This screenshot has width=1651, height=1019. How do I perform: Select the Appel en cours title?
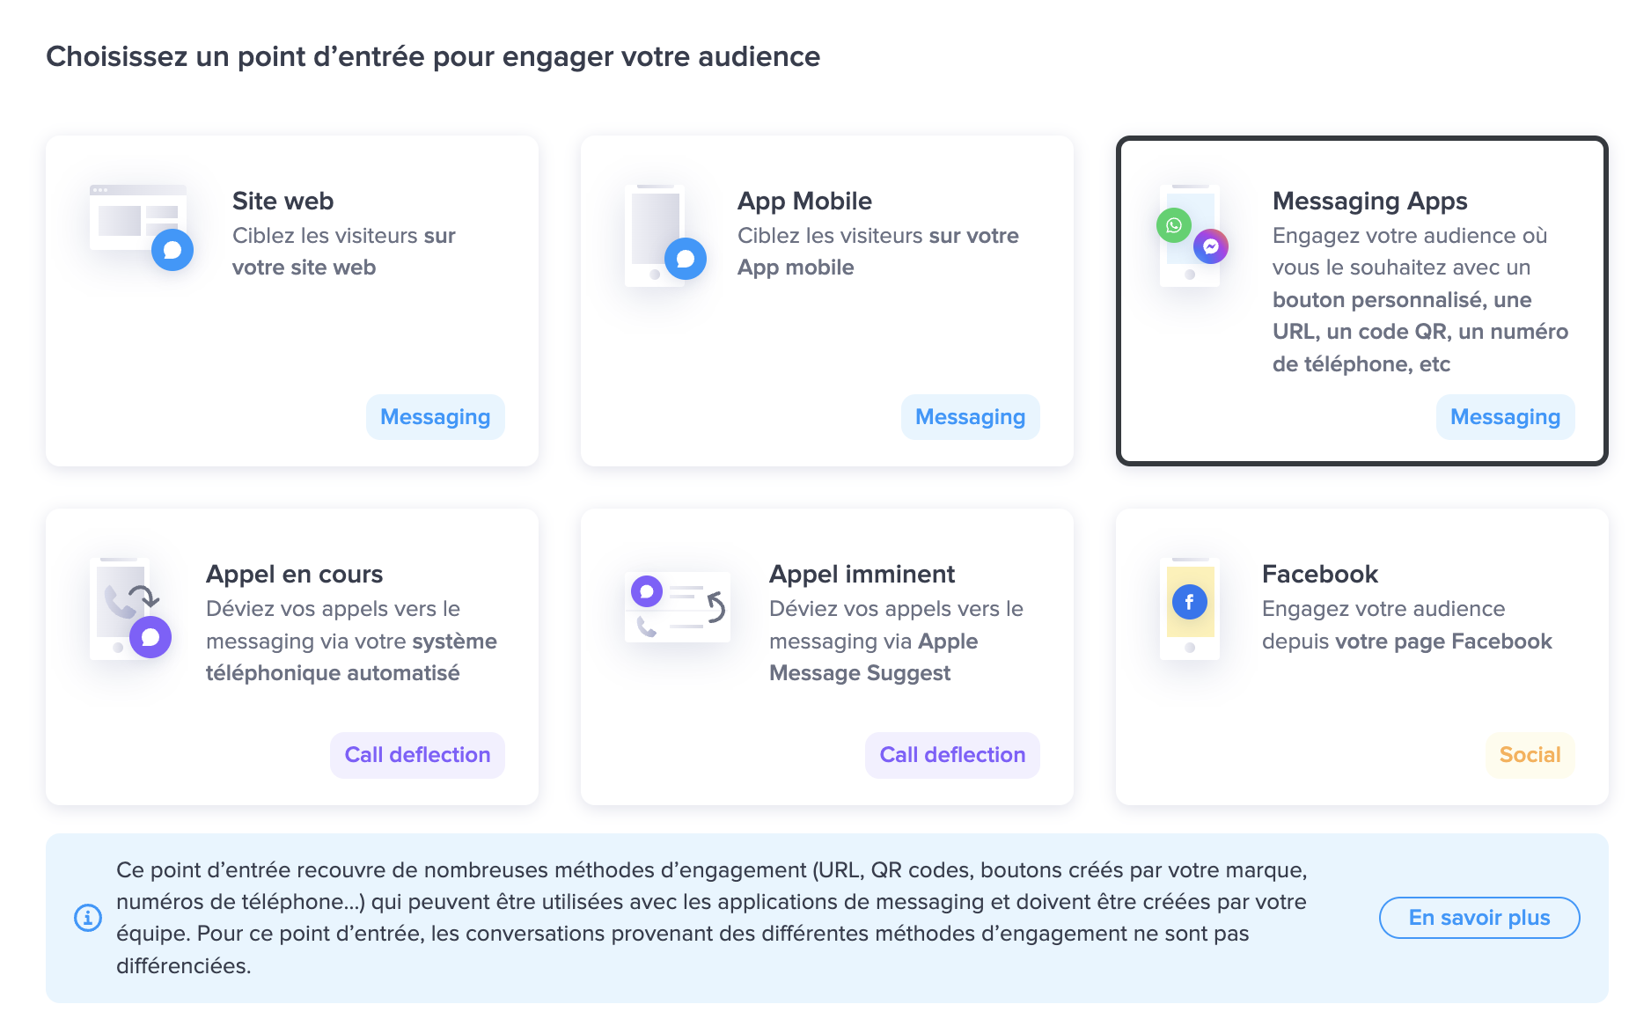[x=295, y=574]
